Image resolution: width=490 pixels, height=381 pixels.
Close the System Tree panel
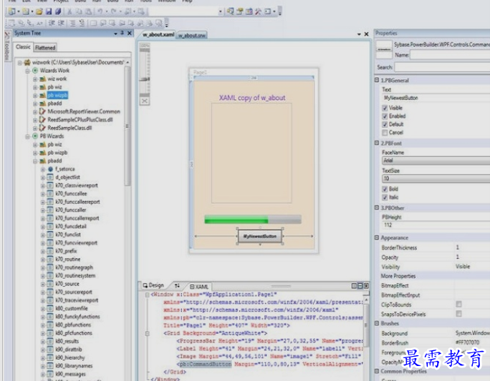(x=129, y=34)
